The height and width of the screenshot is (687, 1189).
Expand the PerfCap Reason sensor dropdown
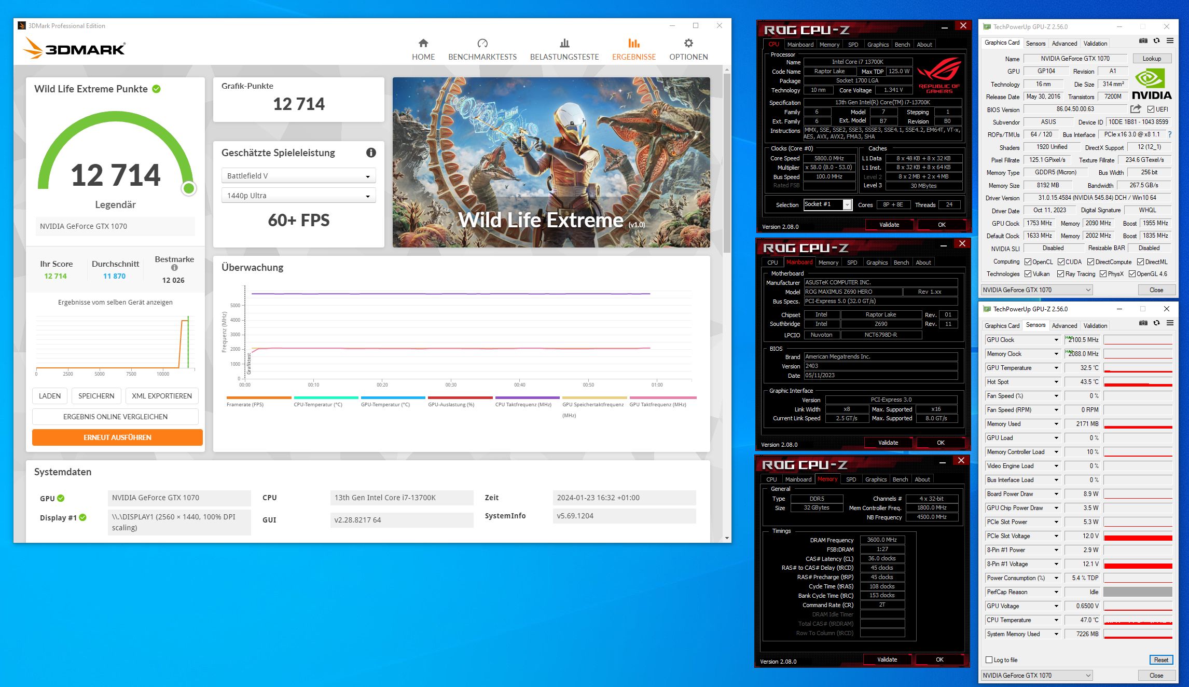(x=1056, y=592)
